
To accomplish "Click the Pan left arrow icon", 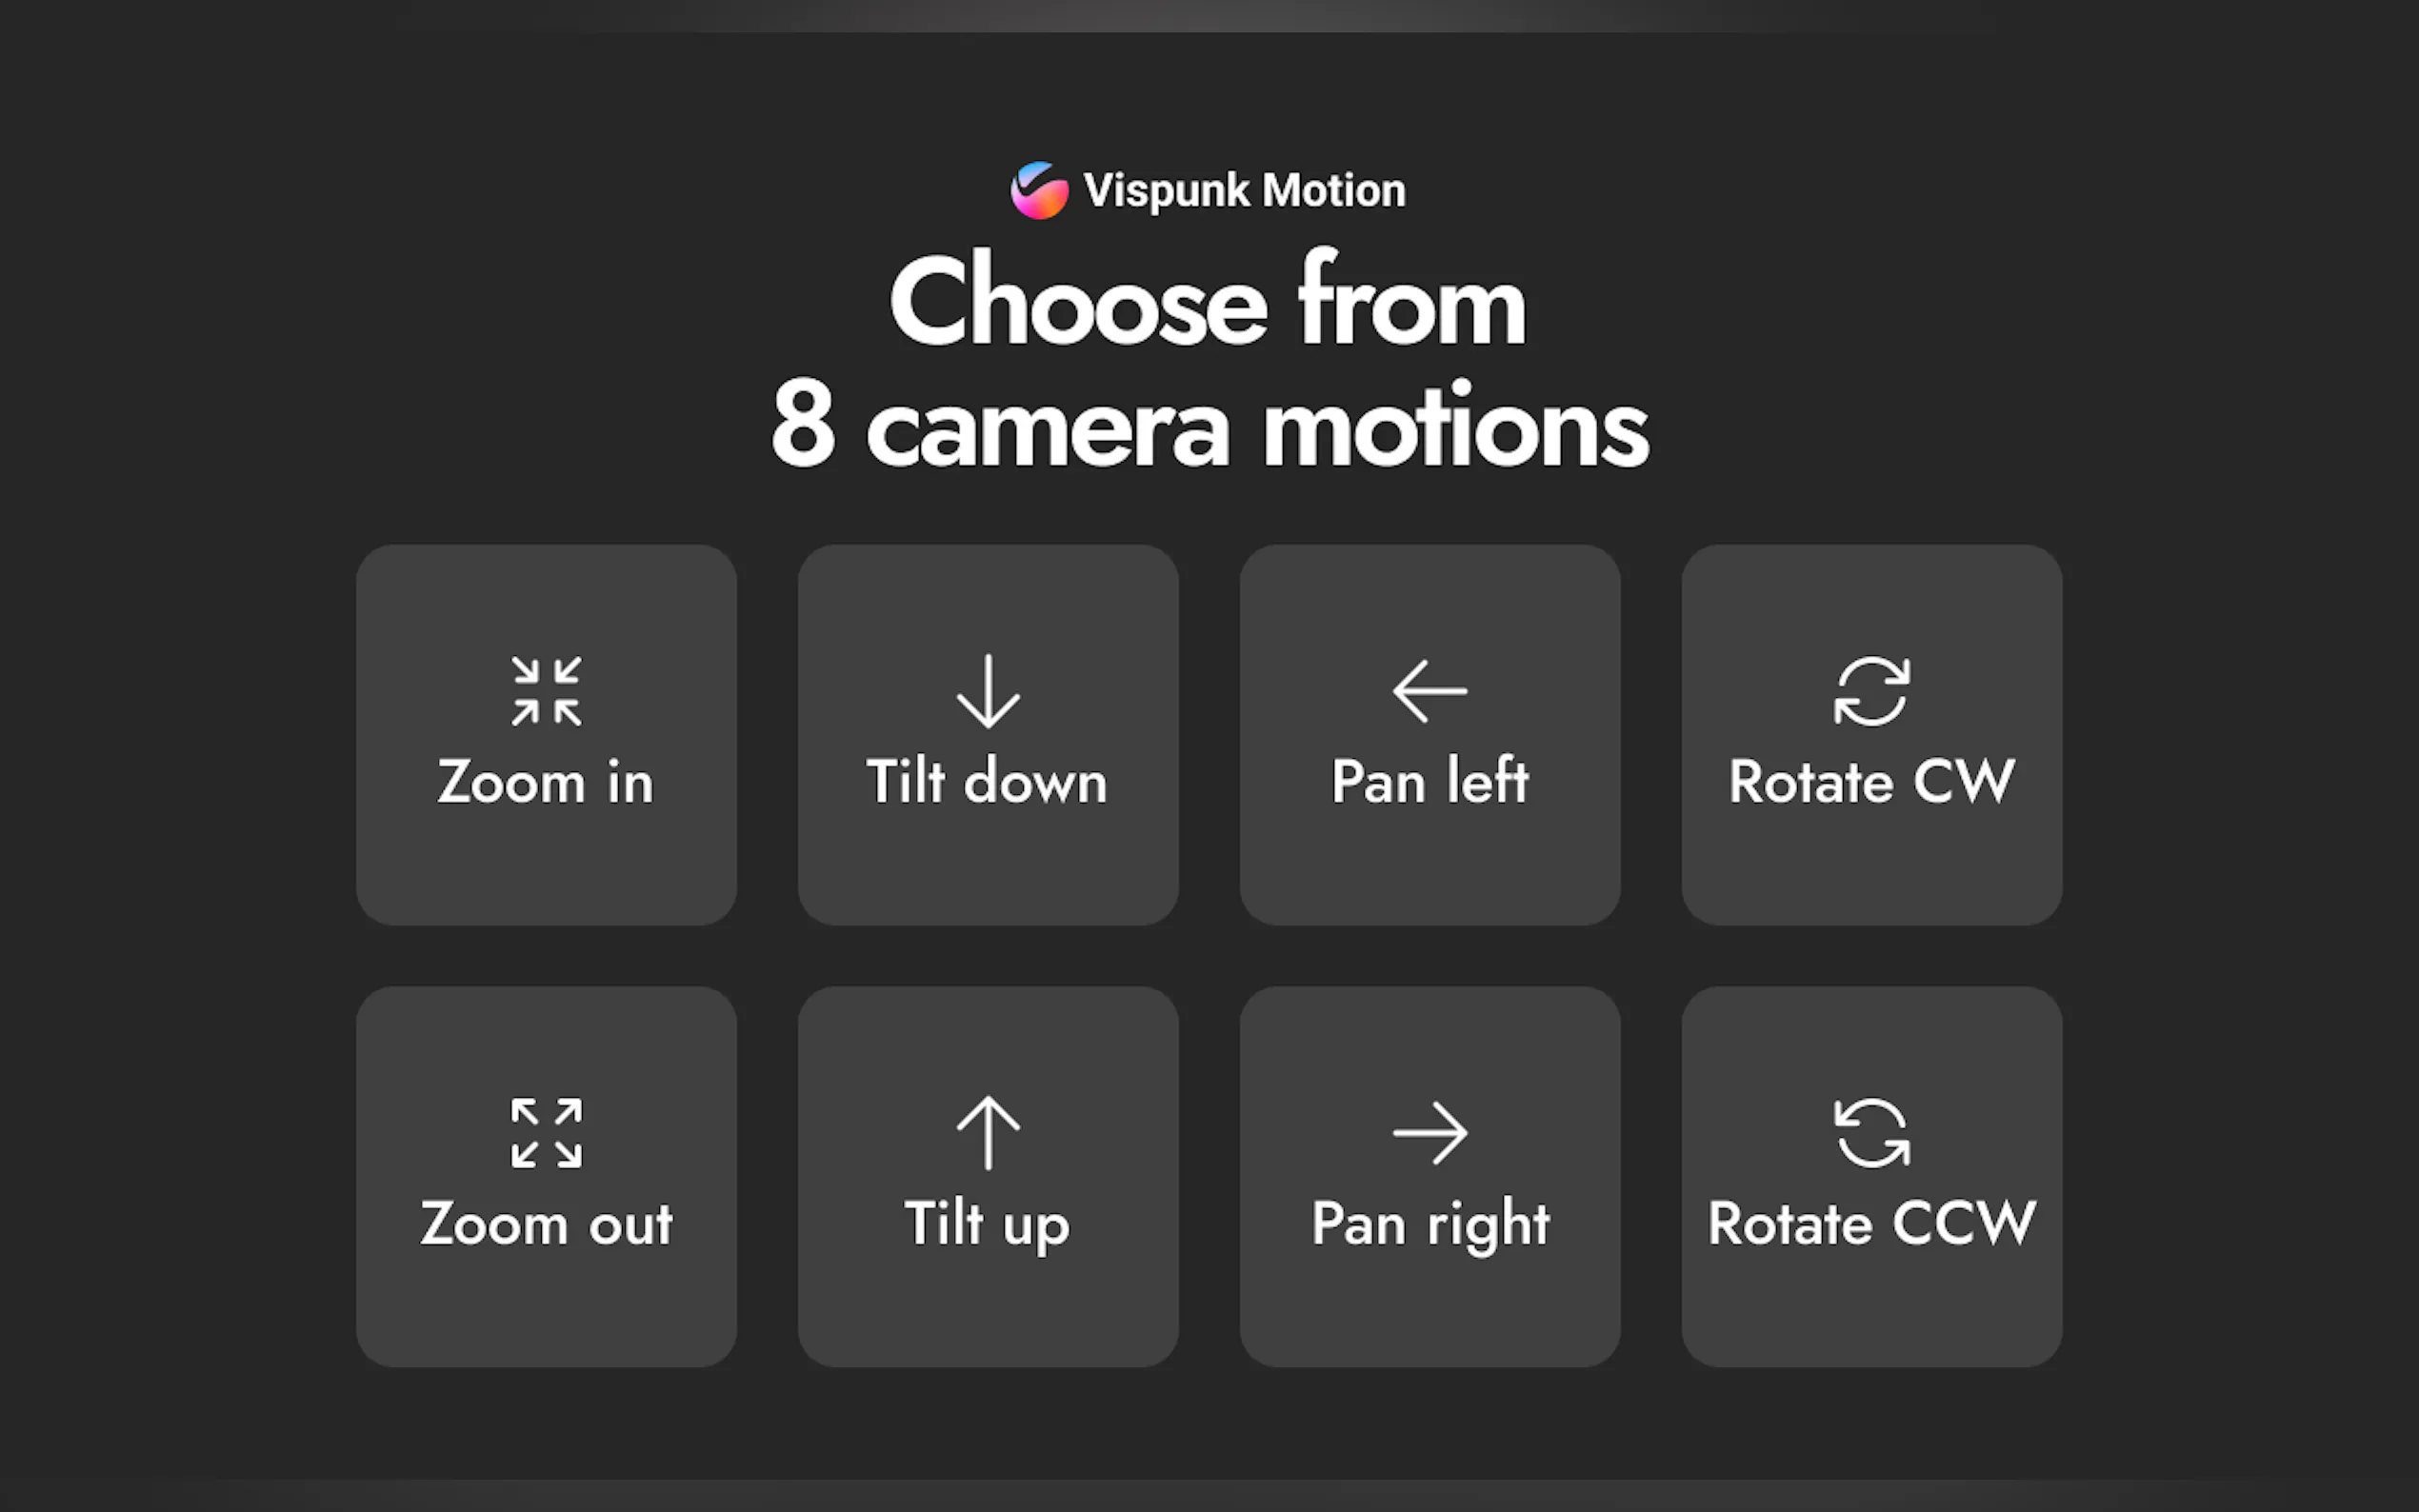I will tap(1430, 691).
